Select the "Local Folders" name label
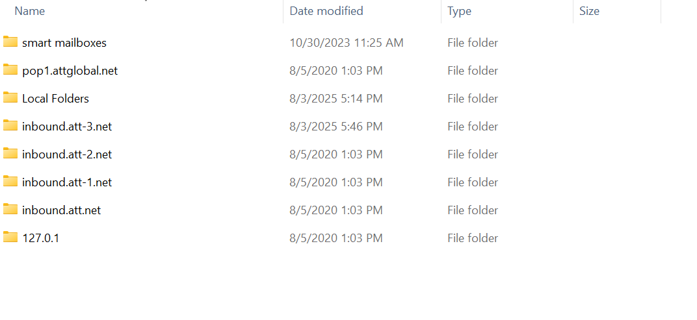The image size is (697, 320). [x=55, y=99]
